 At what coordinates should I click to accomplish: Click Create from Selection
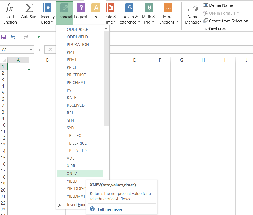tap(228, 21)
